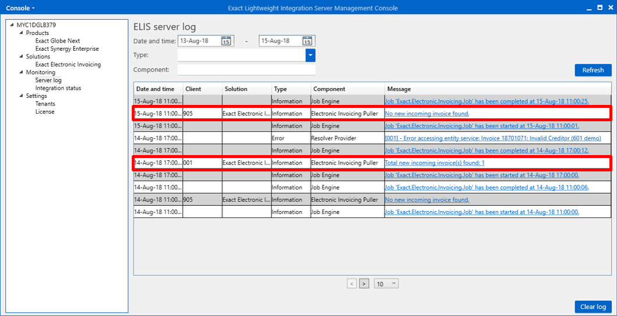Open the start date calendar picker icon
The height and width of the screenshot is (316, 617).
coord(226,41)
